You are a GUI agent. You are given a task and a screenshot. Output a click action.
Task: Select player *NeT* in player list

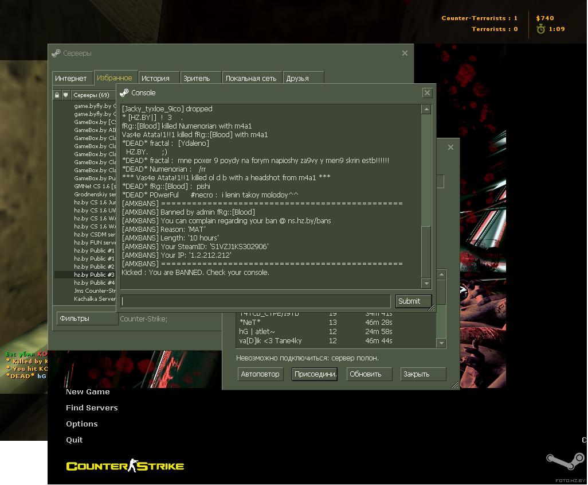[337, 323]
